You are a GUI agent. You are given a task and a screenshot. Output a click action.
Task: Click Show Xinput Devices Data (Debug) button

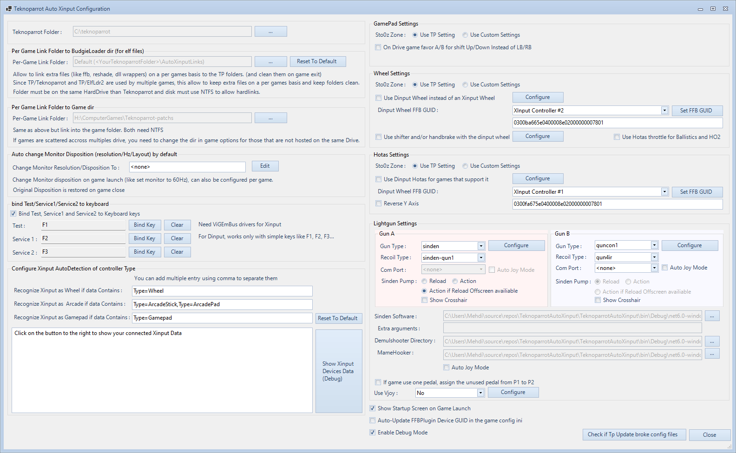[339, 371]
